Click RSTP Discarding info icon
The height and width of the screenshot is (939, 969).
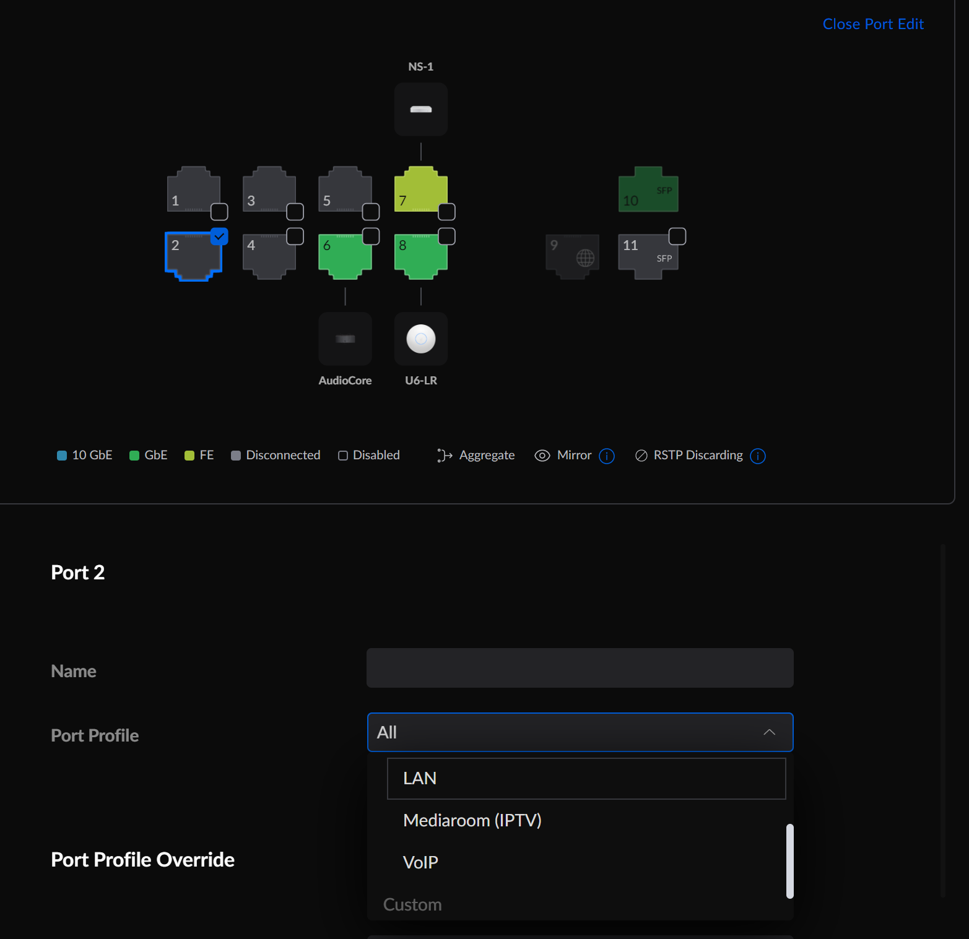tap(758, 456)
